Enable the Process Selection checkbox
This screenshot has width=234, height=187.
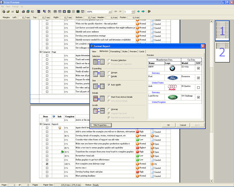pos(109,60)
